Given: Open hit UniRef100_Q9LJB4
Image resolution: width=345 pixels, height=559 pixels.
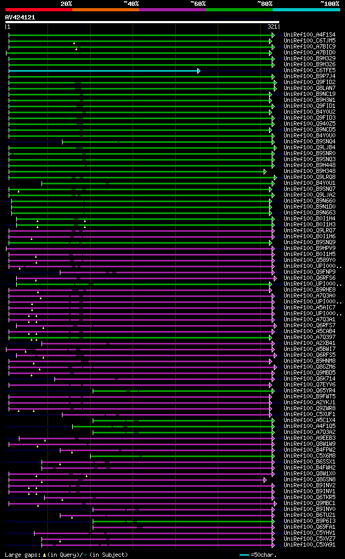Looking at the screenshot, I should [x=309, y=148].
